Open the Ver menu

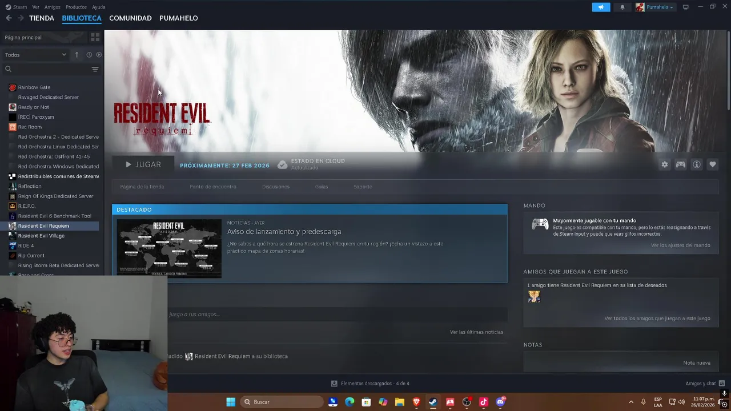36,7
